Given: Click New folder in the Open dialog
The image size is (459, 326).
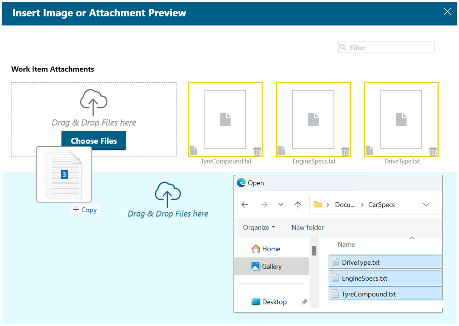Looking at the screenshot, I should [308, 227].
